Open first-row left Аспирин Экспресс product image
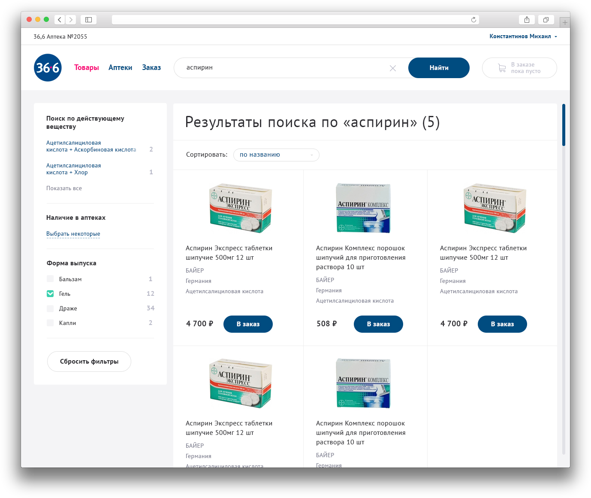 (x=241, y=208)
